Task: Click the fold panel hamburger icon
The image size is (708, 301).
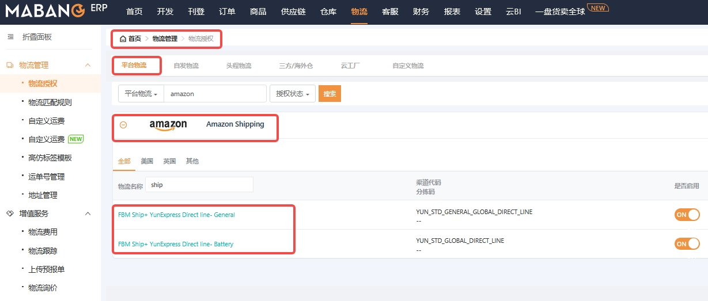Action: click(10, 37)
